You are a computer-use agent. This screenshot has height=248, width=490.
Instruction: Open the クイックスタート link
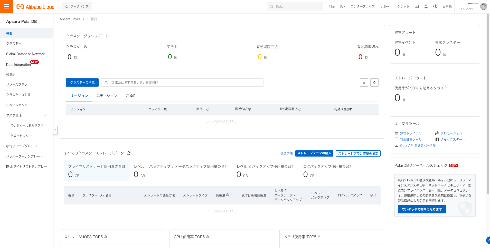453,139
